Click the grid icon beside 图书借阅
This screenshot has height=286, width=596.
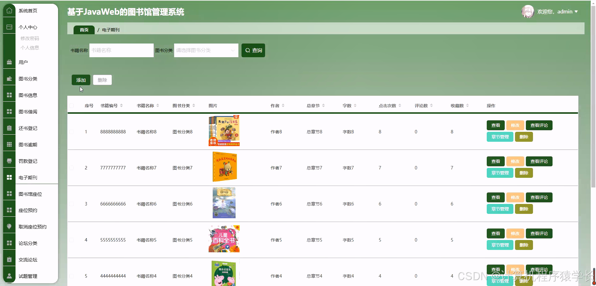point(9,112)
